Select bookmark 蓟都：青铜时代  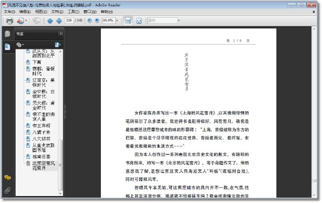pyautogui.click(x=43, y=71)
